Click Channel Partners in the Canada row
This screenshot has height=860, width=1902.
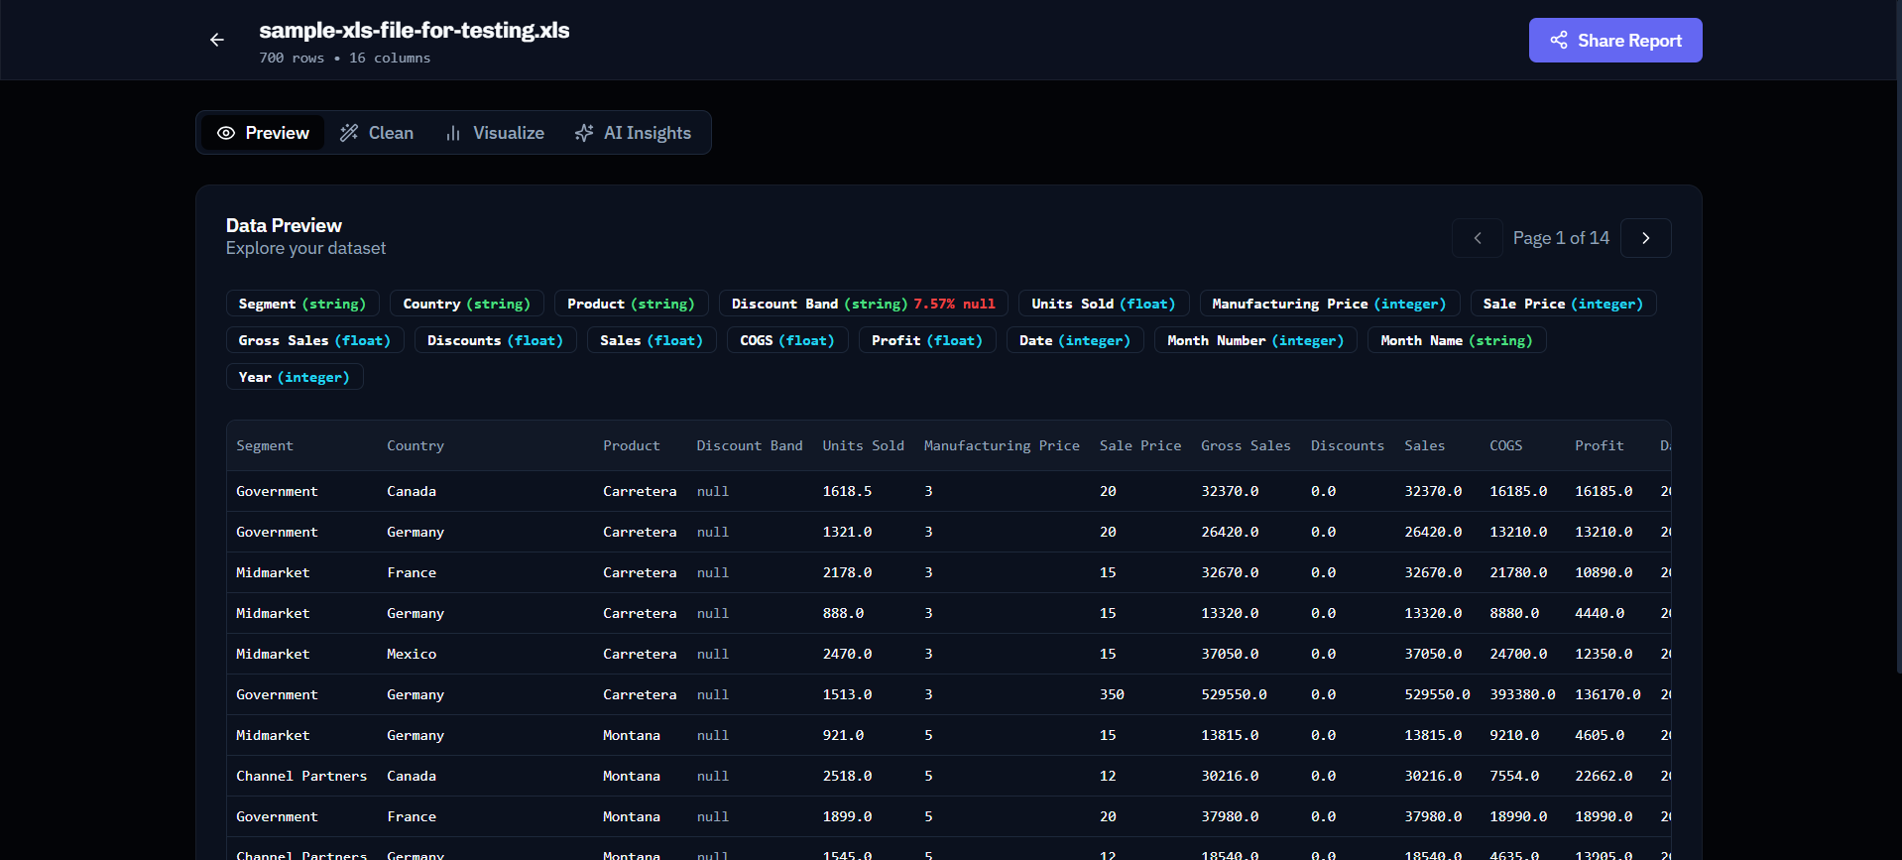pos(301,776)
